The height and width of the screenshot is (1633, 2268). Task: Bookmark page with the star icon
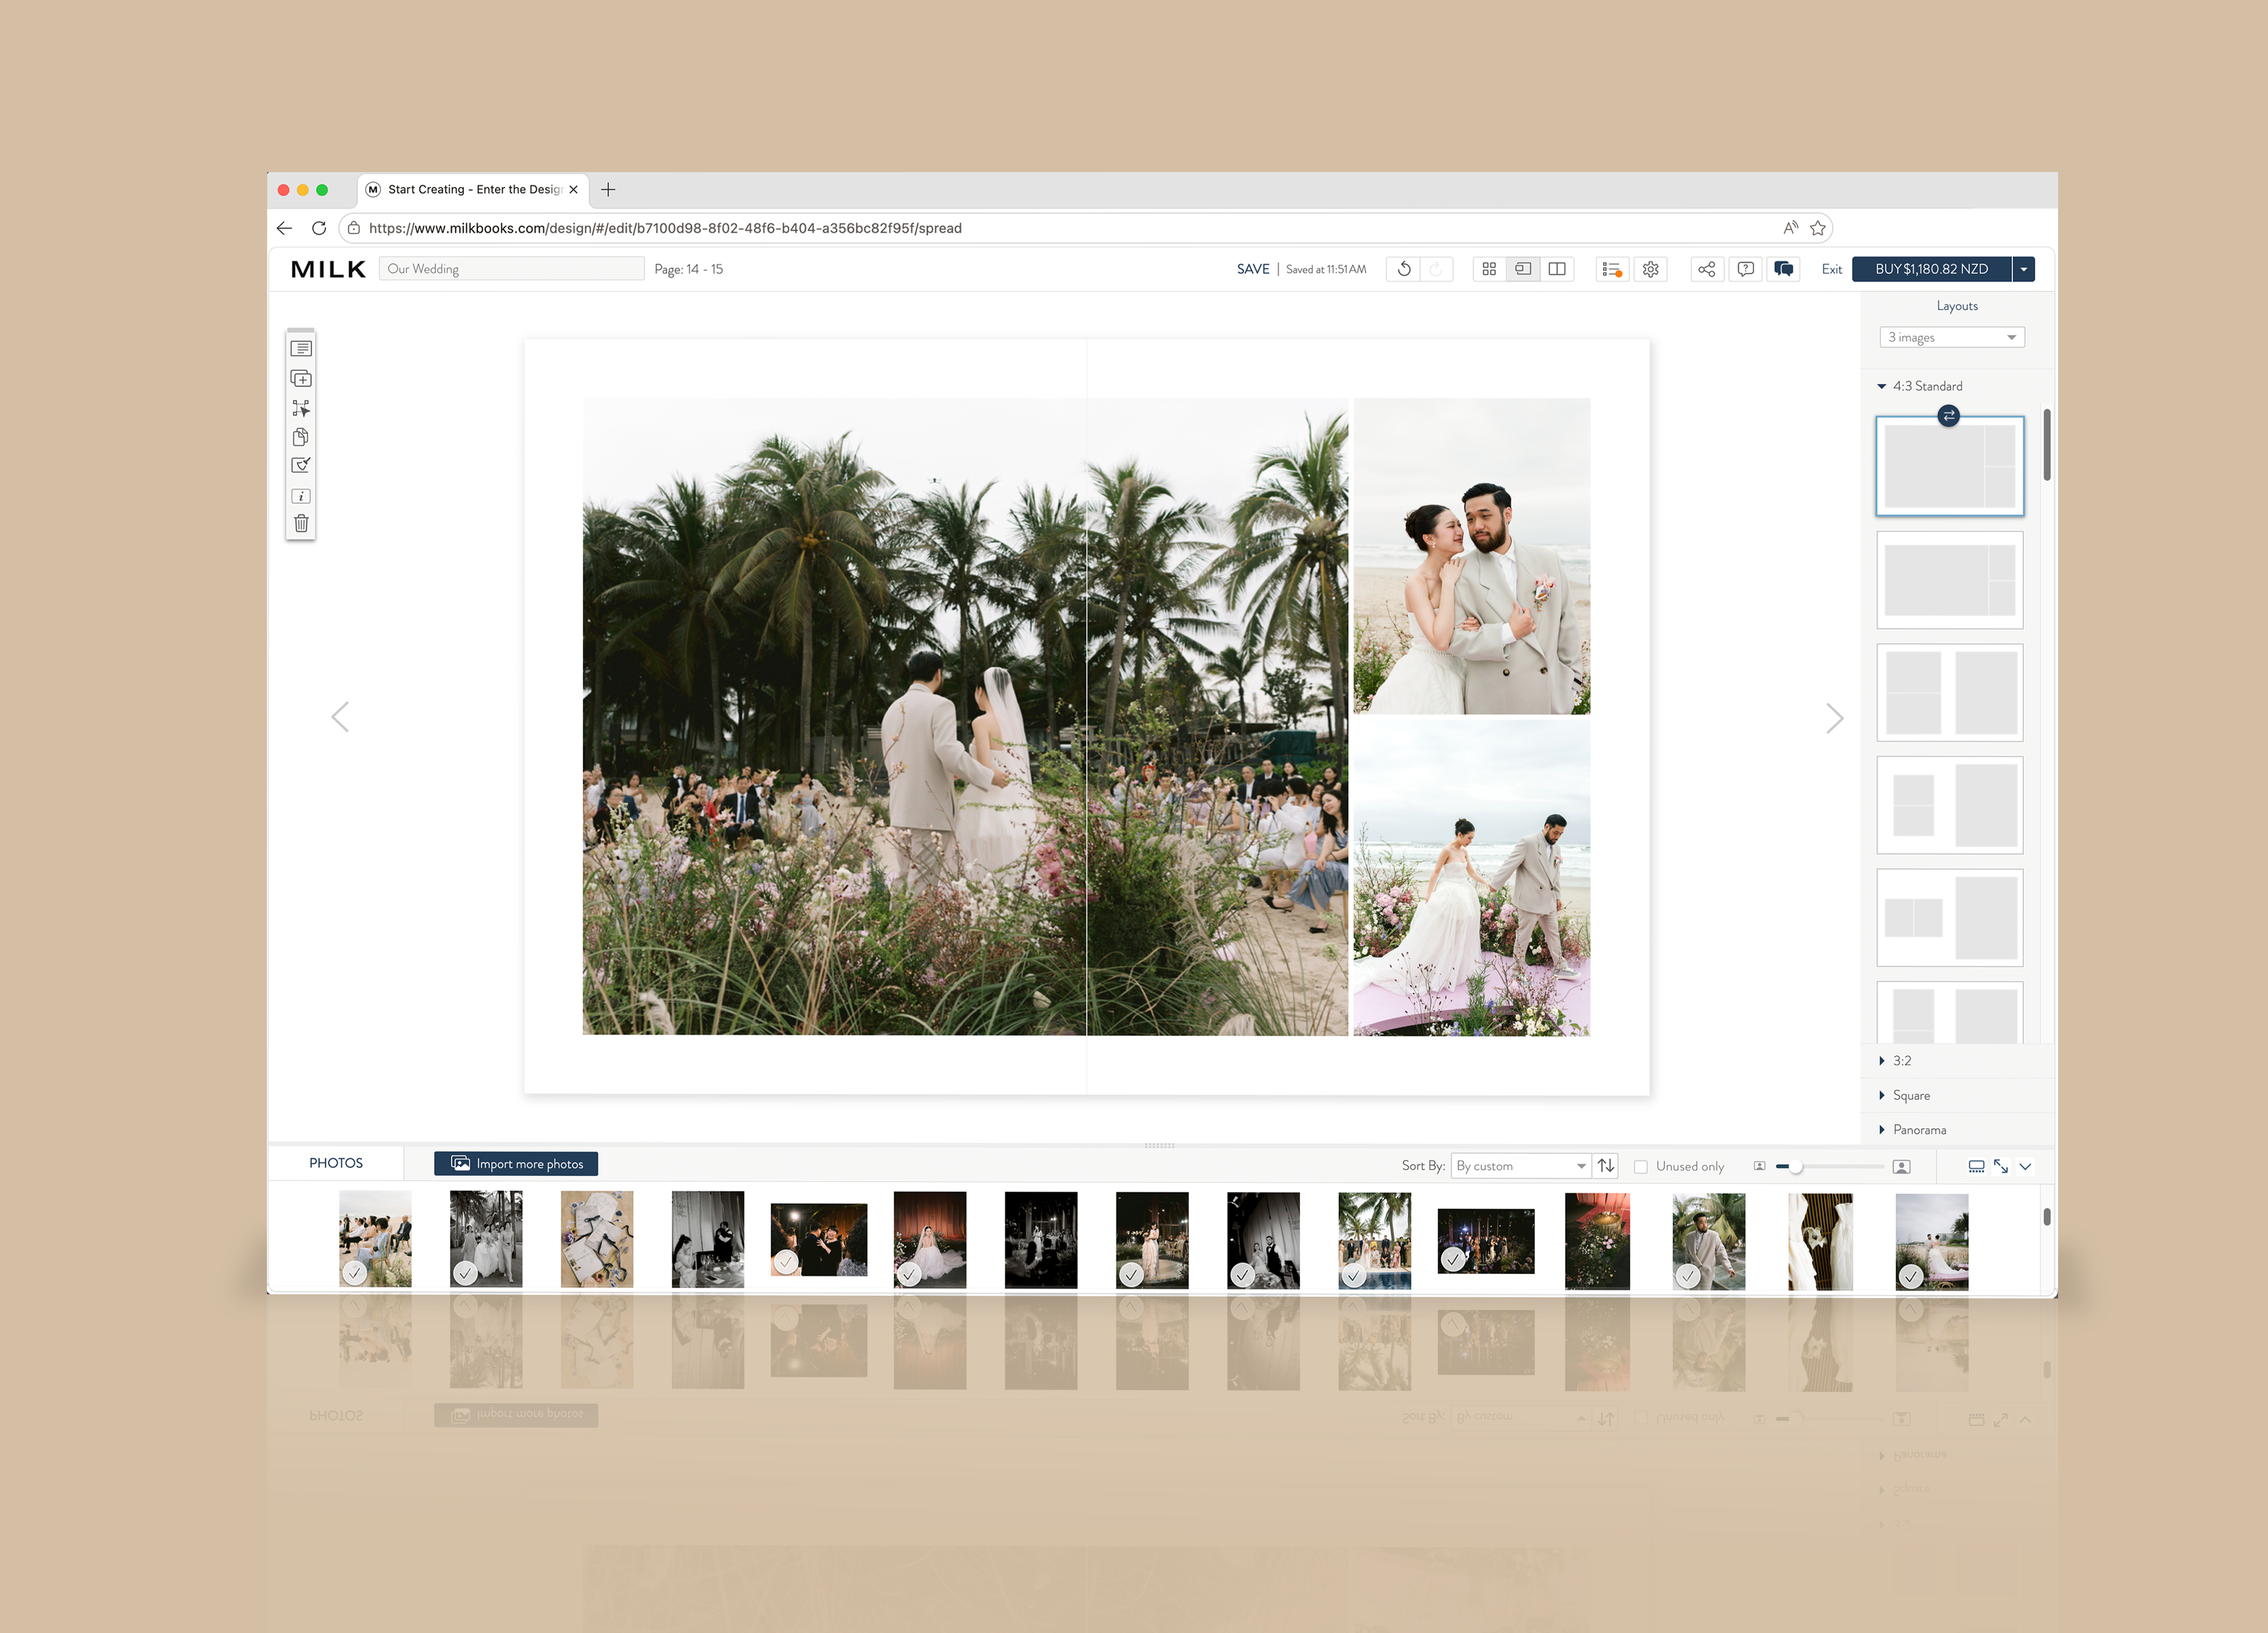[1818, 228]
